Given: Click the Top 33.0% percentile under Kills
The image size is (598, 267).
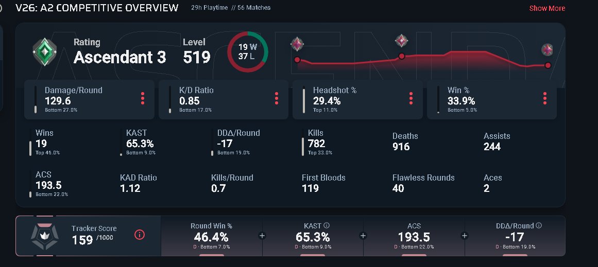Looking at the screenshot, I should pyautogui.click(x=320, y=153).
